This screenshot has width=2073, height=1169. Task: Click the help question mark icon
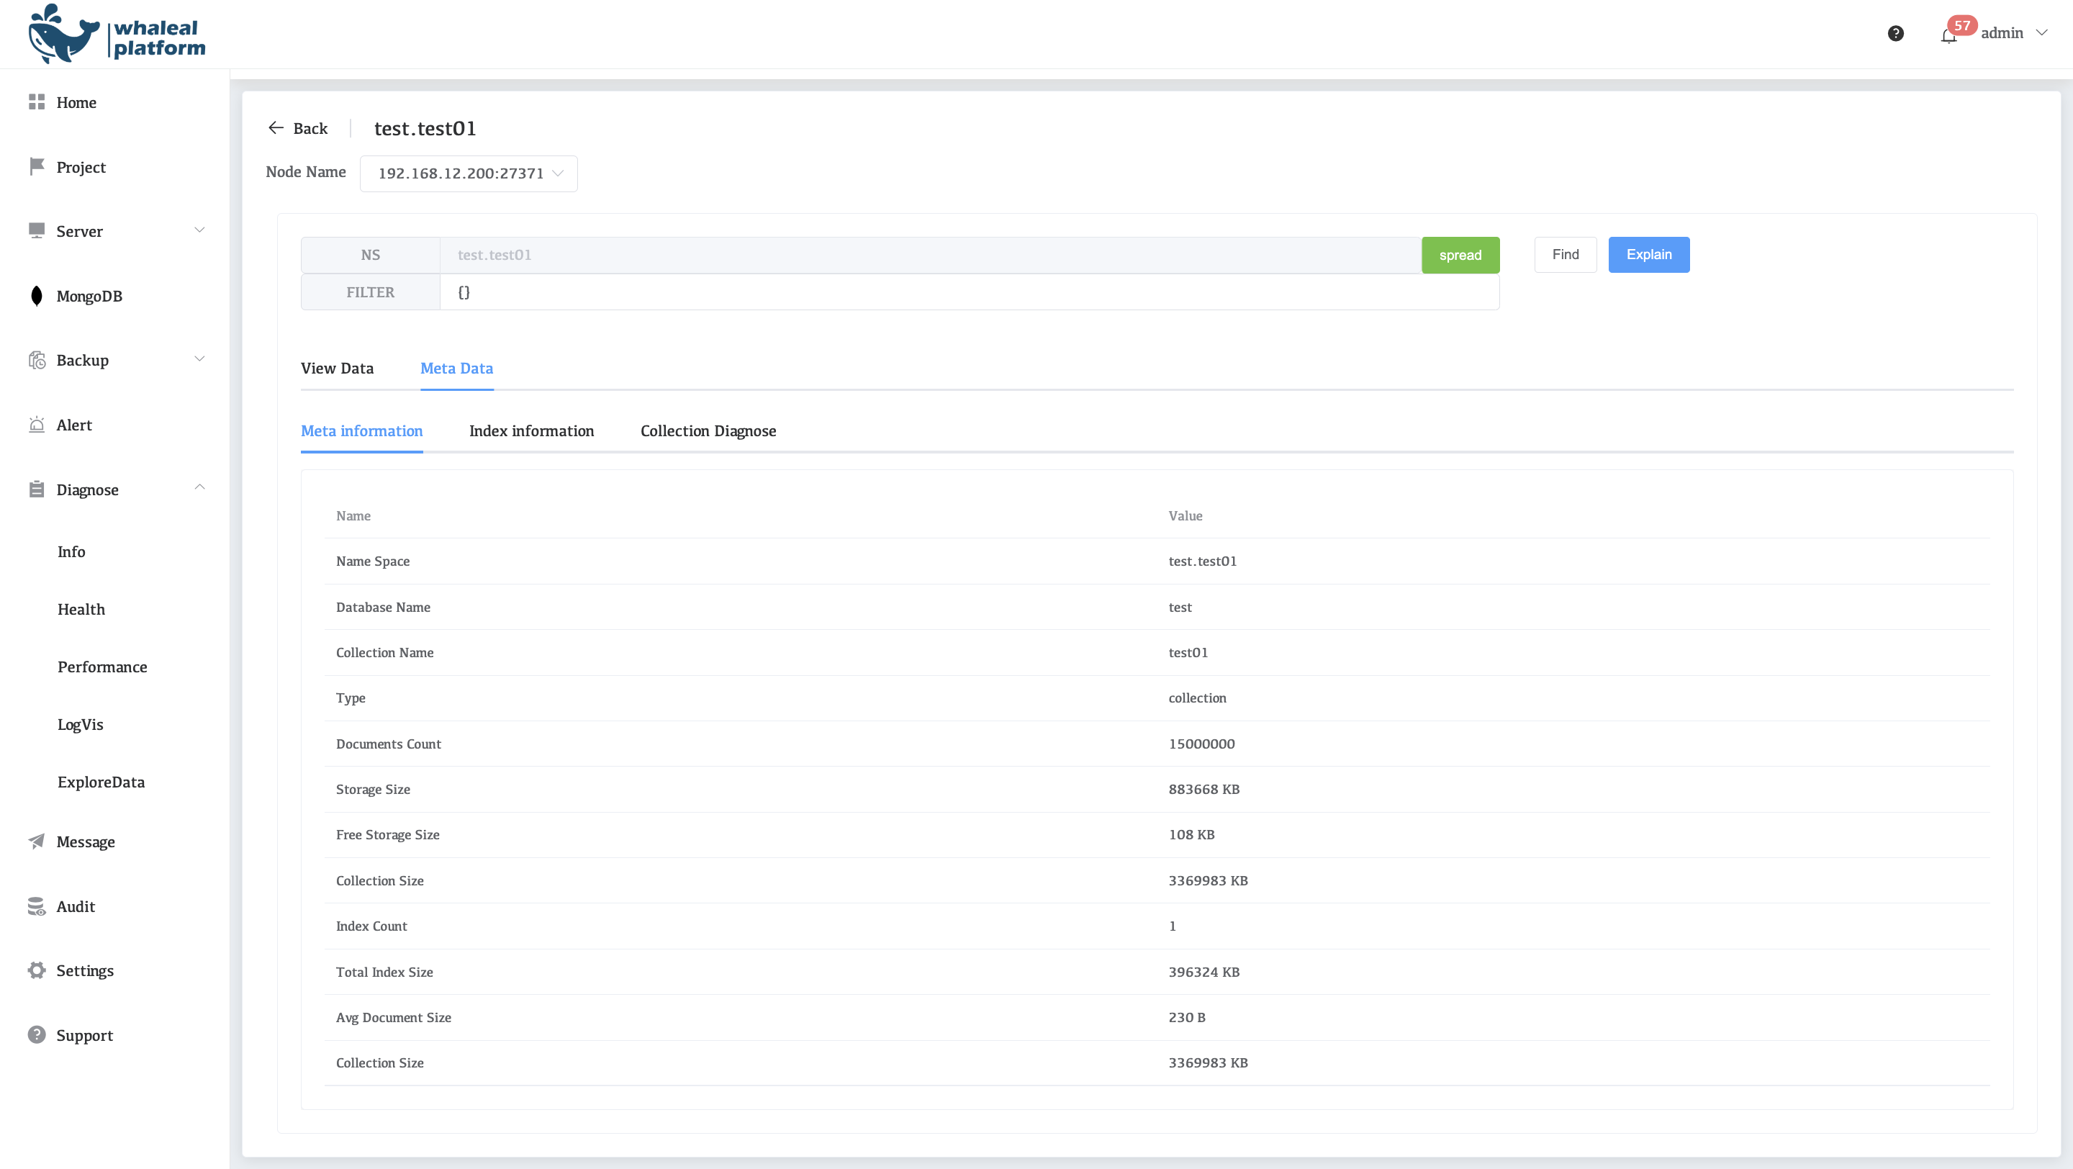(1895, 33)
